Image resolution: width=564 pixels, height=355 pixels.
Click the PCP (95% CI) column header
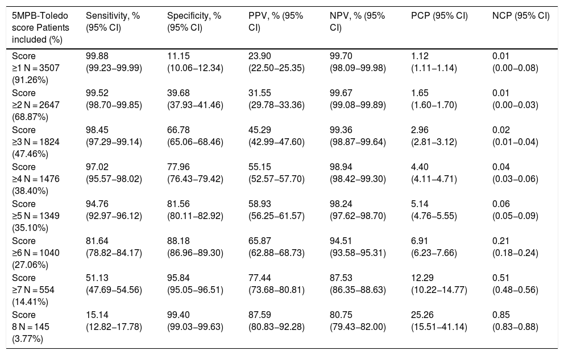coord(439,15)
